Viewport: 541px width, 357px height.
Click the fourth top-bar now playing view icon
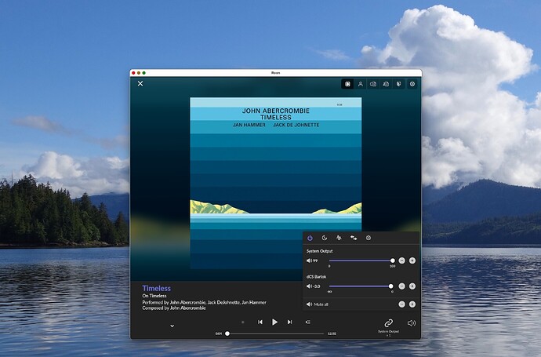point(386,84)
